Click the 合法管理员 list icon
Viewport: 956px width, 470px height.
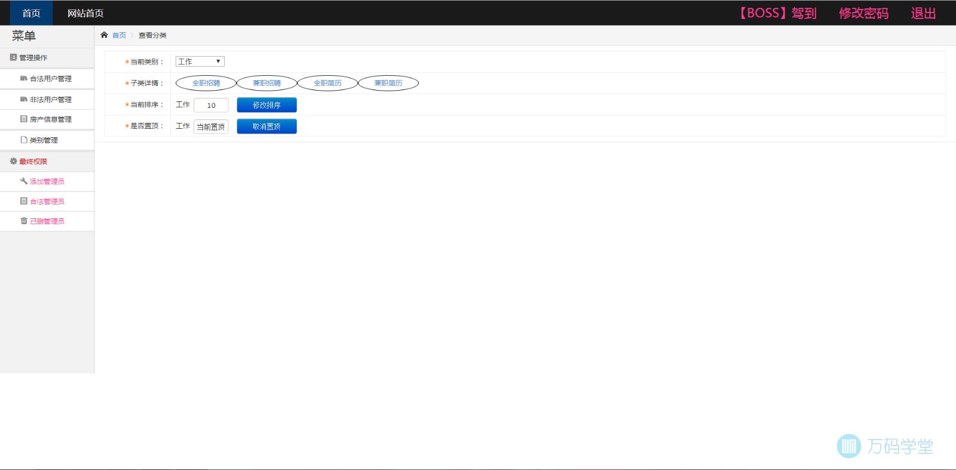pyautogui.click(x=24, y=202)
